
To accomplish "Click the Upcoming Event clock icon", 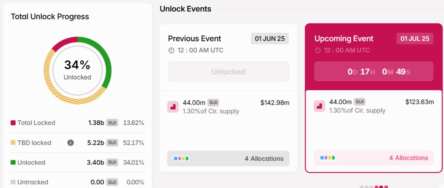I will pyautogui.click(x=318, y=50).
